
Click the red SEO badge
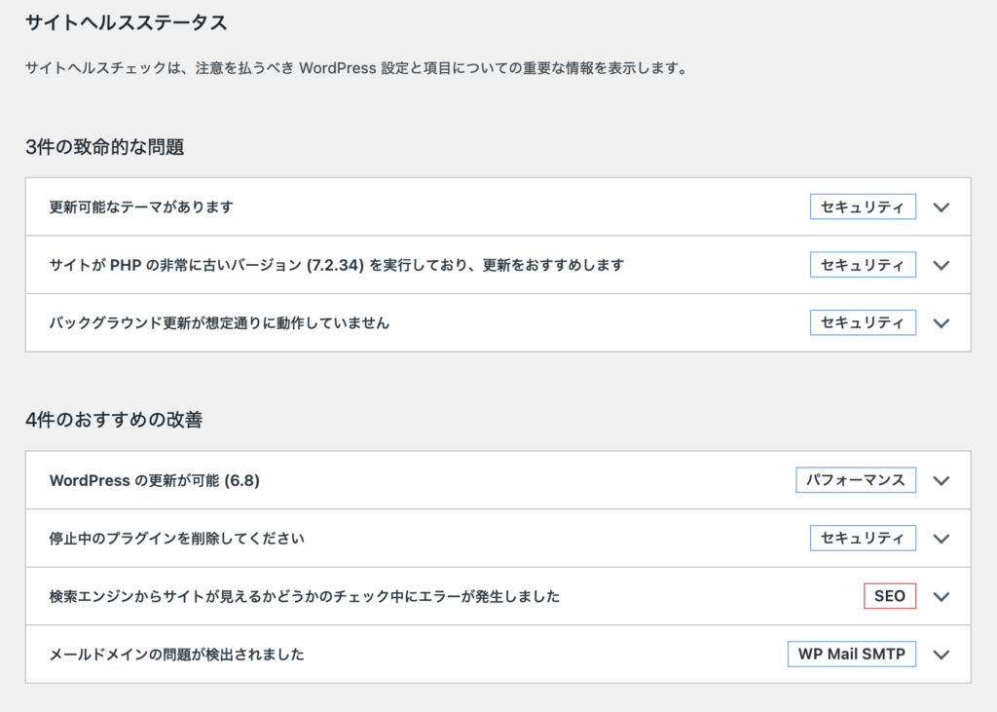(890, 596)
